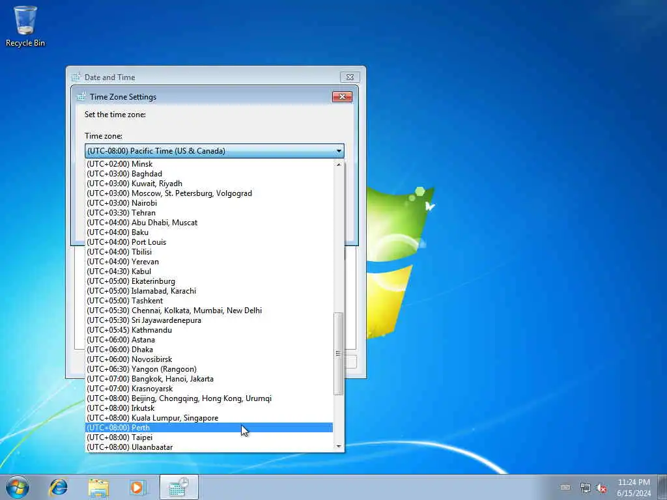Select (UTC+06:00) Astana entry
The width and height of the screenshot is (667, 500).
coord(209,340)
